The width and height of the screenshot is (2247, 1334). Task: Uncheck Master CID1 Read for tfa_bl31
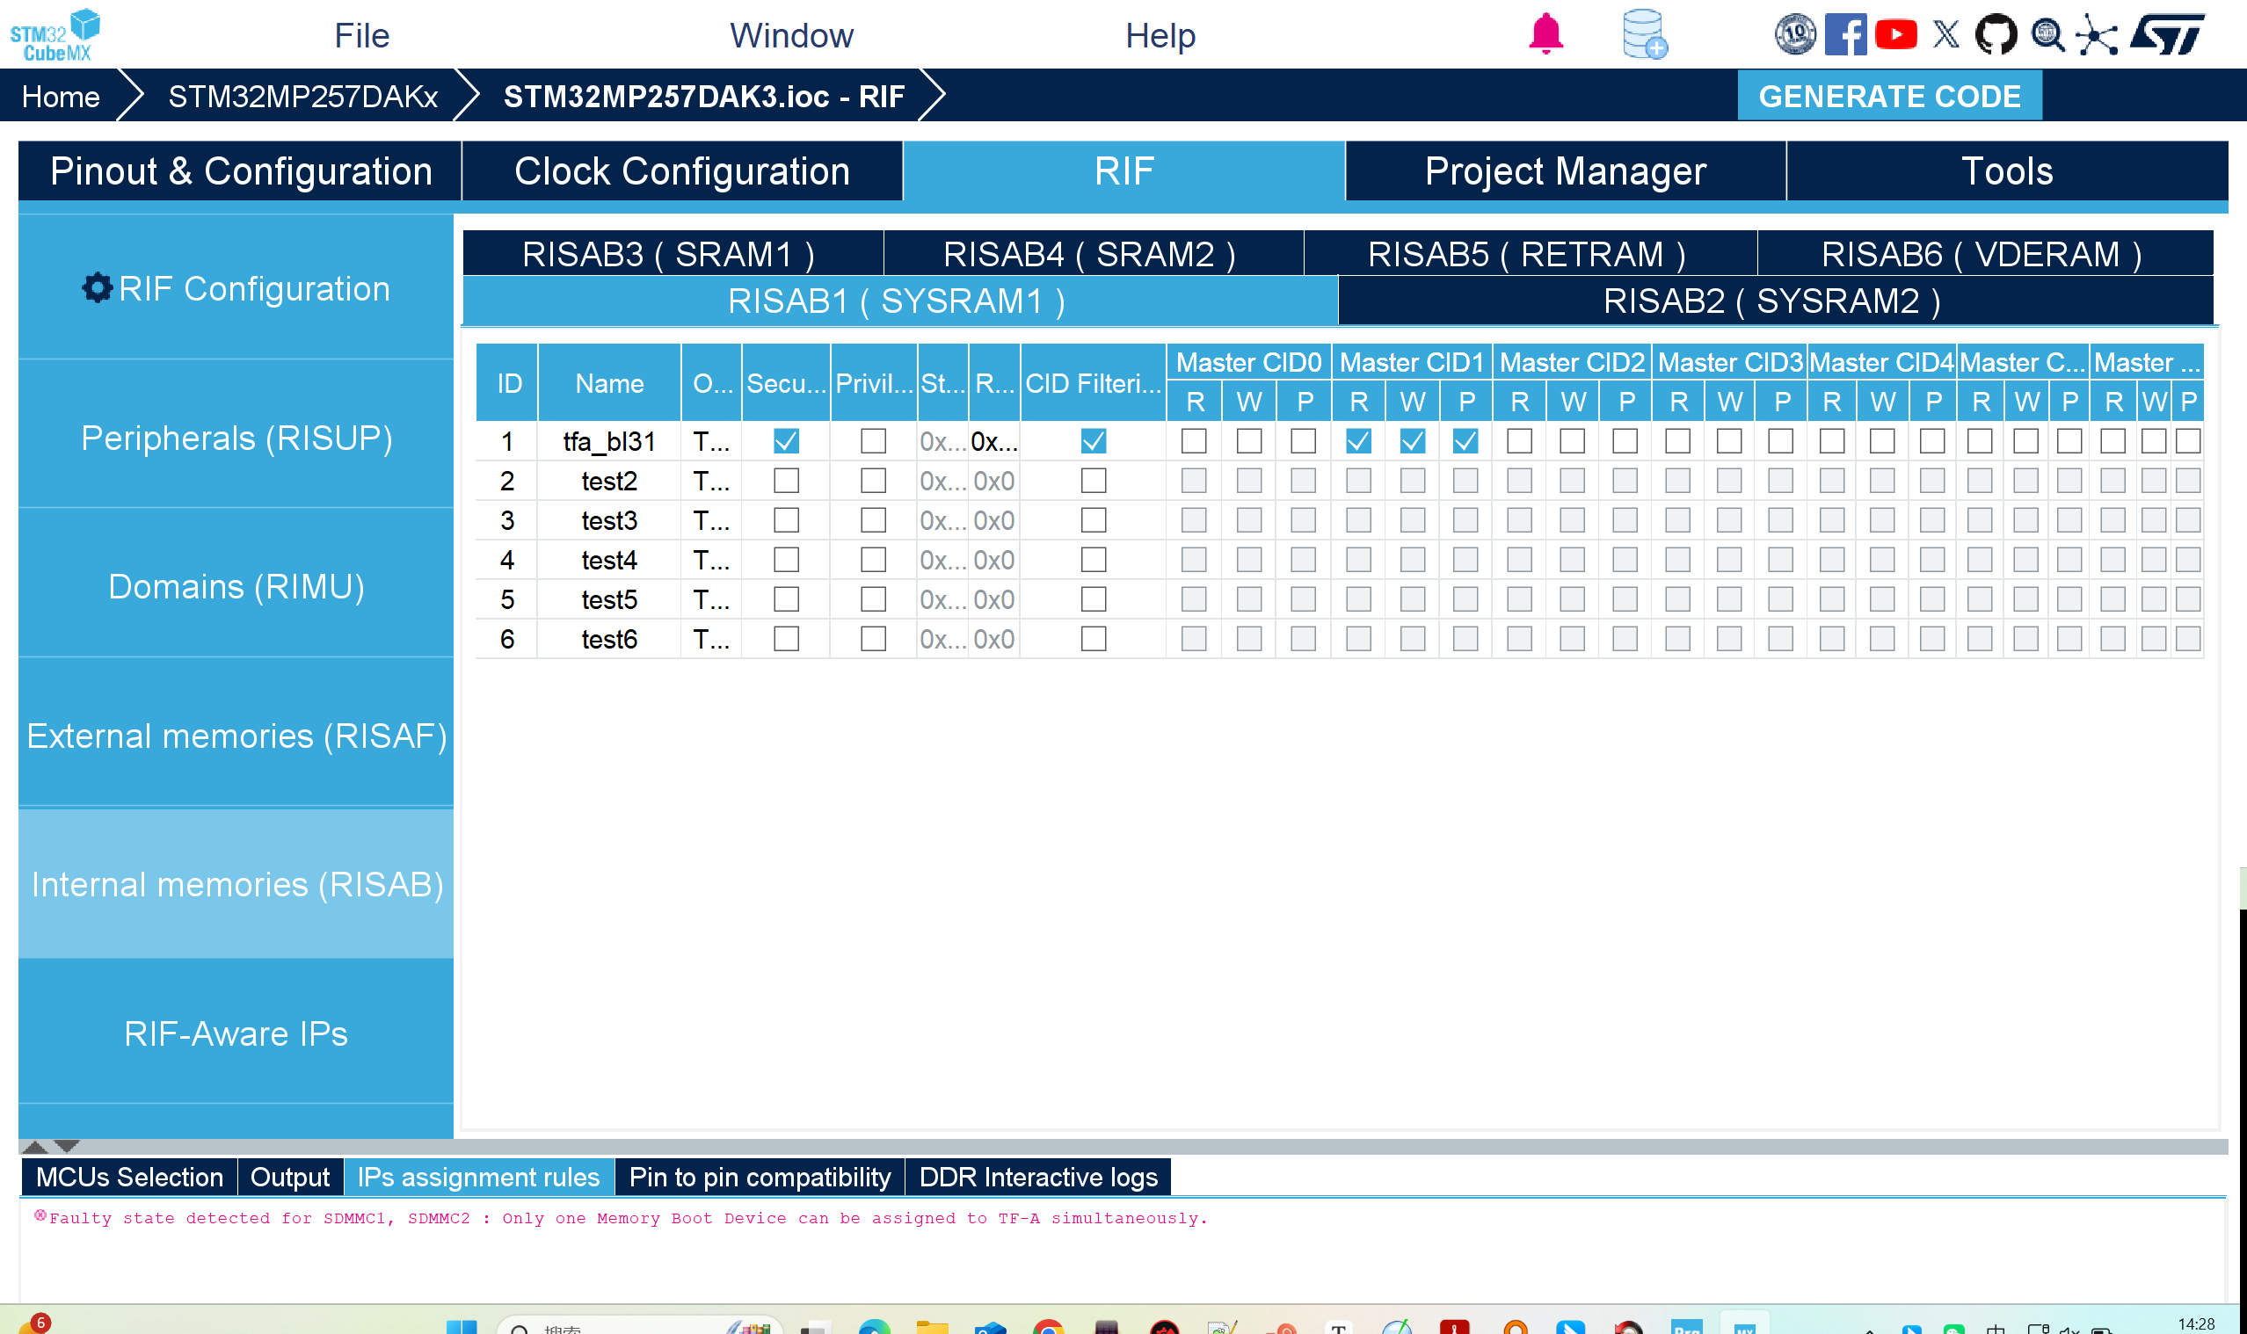[1357, 441]
